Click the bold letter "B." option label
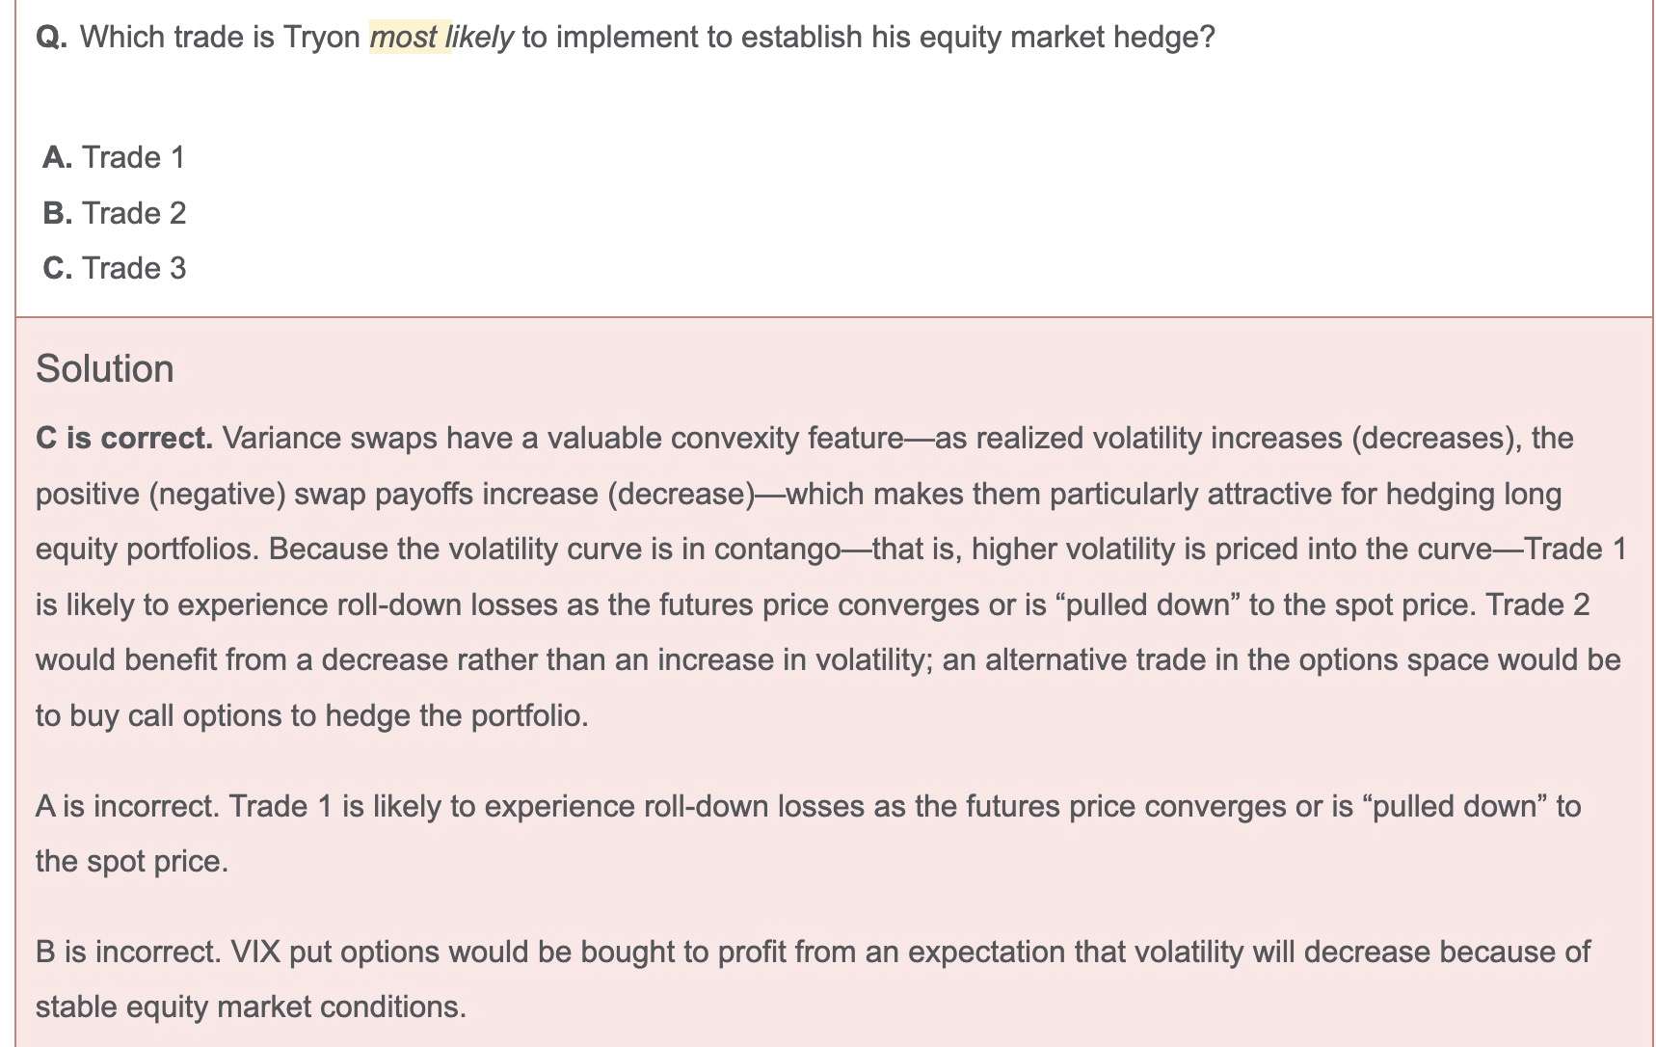The height and width of the screenshot is (1047, 1656). (x=58, y=213)
